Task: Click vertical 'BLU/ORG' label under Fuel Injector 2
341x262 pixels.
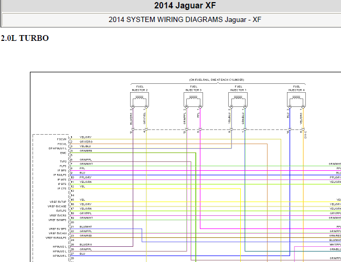Action: [x=131, y=119]
